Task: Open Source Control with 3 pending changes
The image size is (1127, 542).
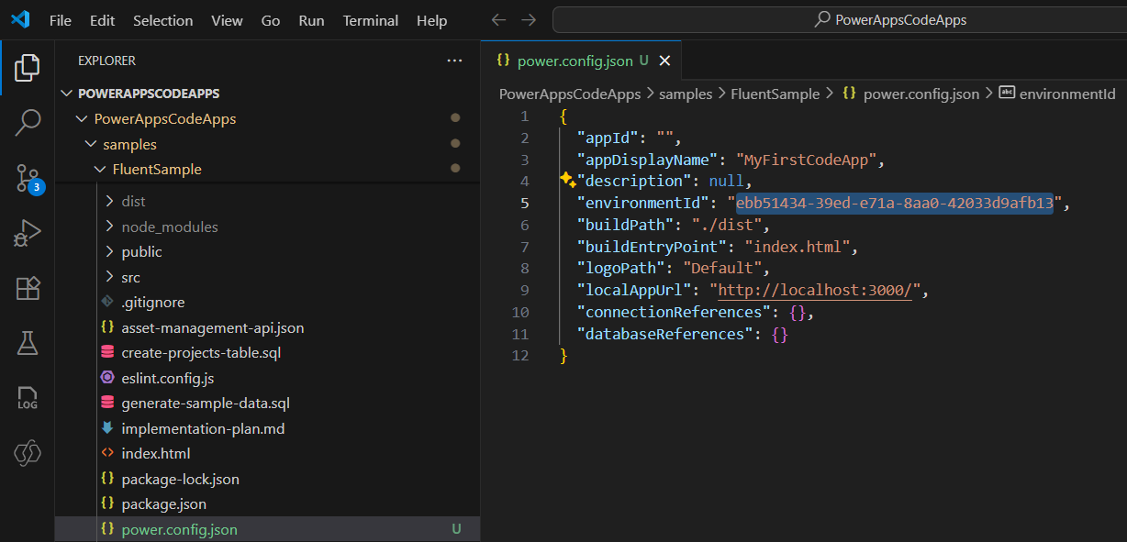Action: tap(28, 178)
